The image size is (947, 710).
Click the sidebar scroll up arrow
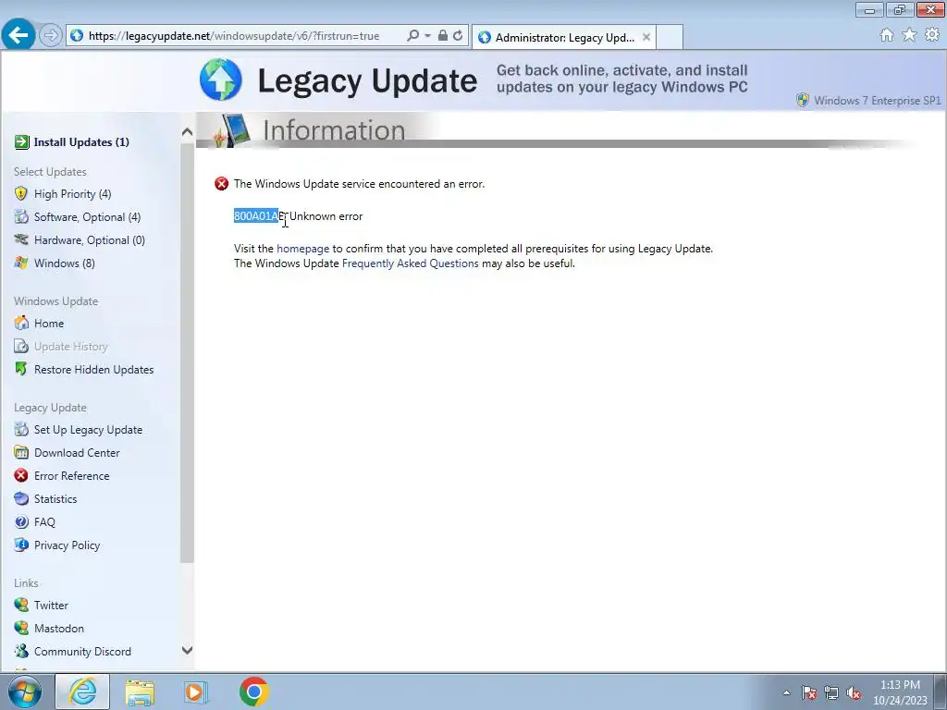coord(187,131)
